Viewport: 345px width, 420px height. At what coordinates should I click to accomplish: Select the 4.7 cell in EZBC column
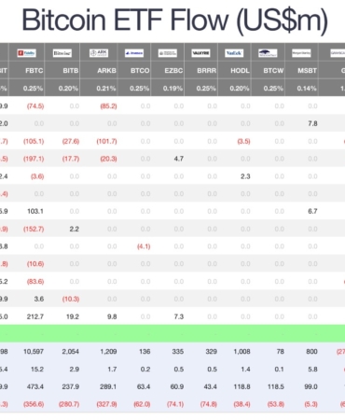click(179, 159)
